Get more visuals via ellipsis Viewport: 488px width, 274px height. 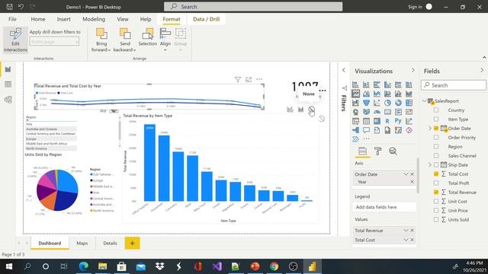click(366, 139)
